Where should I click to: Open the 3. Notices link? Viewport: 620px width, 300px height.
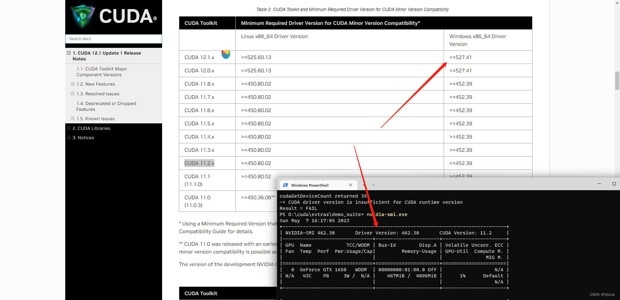point(83,138)
